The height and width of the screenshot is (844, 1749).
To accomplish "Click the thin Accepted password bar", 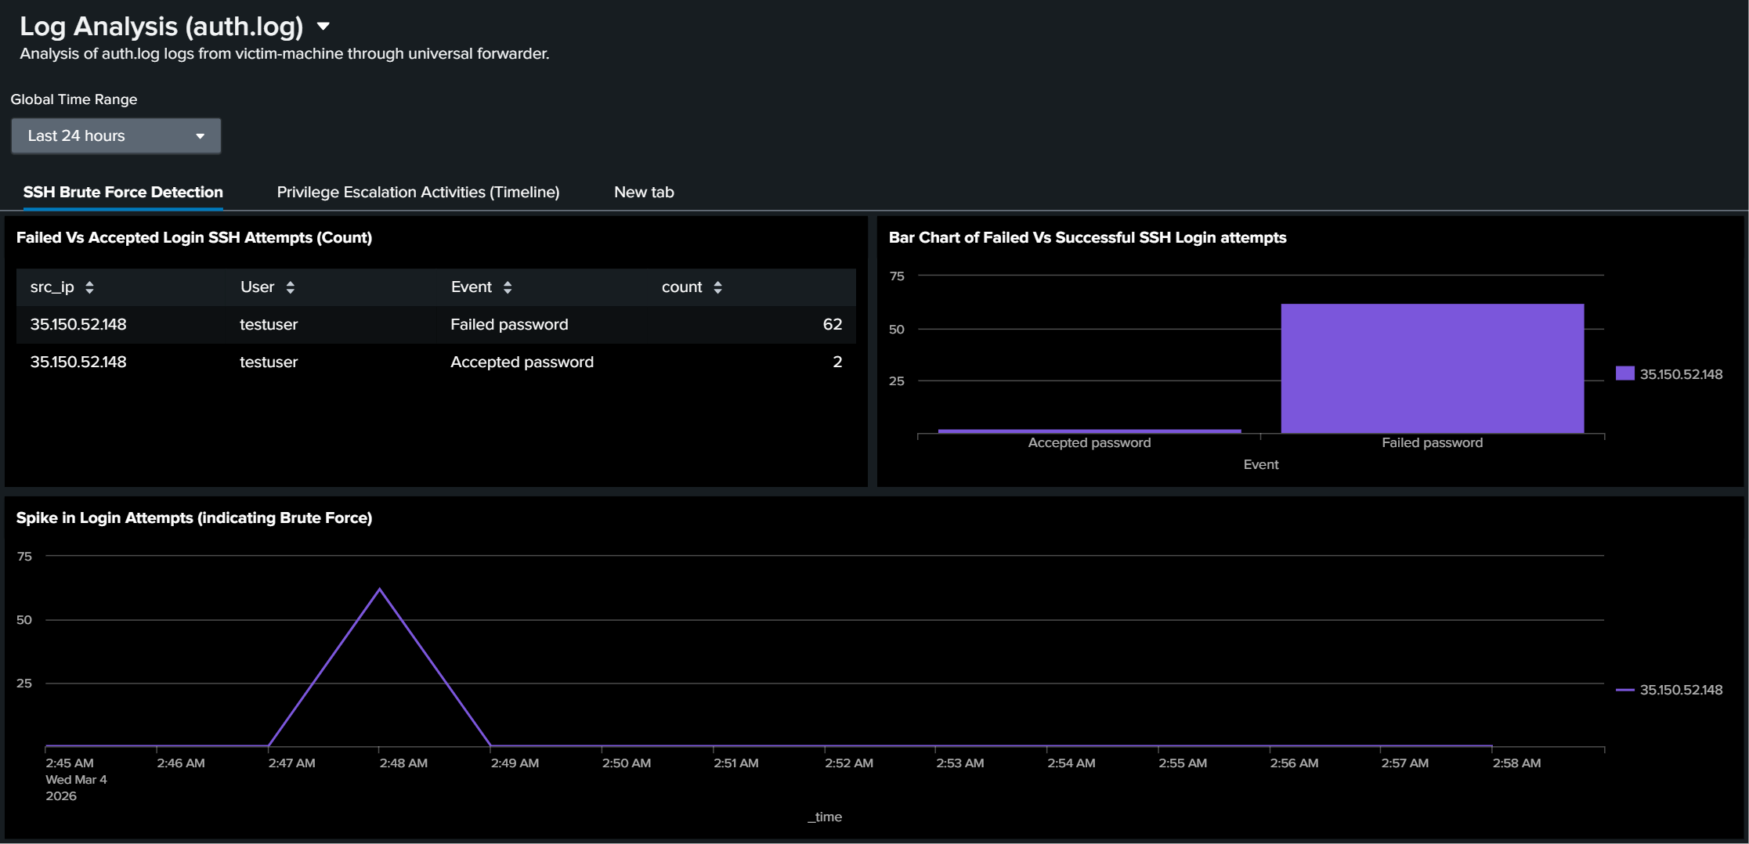I will pyautogui.click(x=1089, y=431).
